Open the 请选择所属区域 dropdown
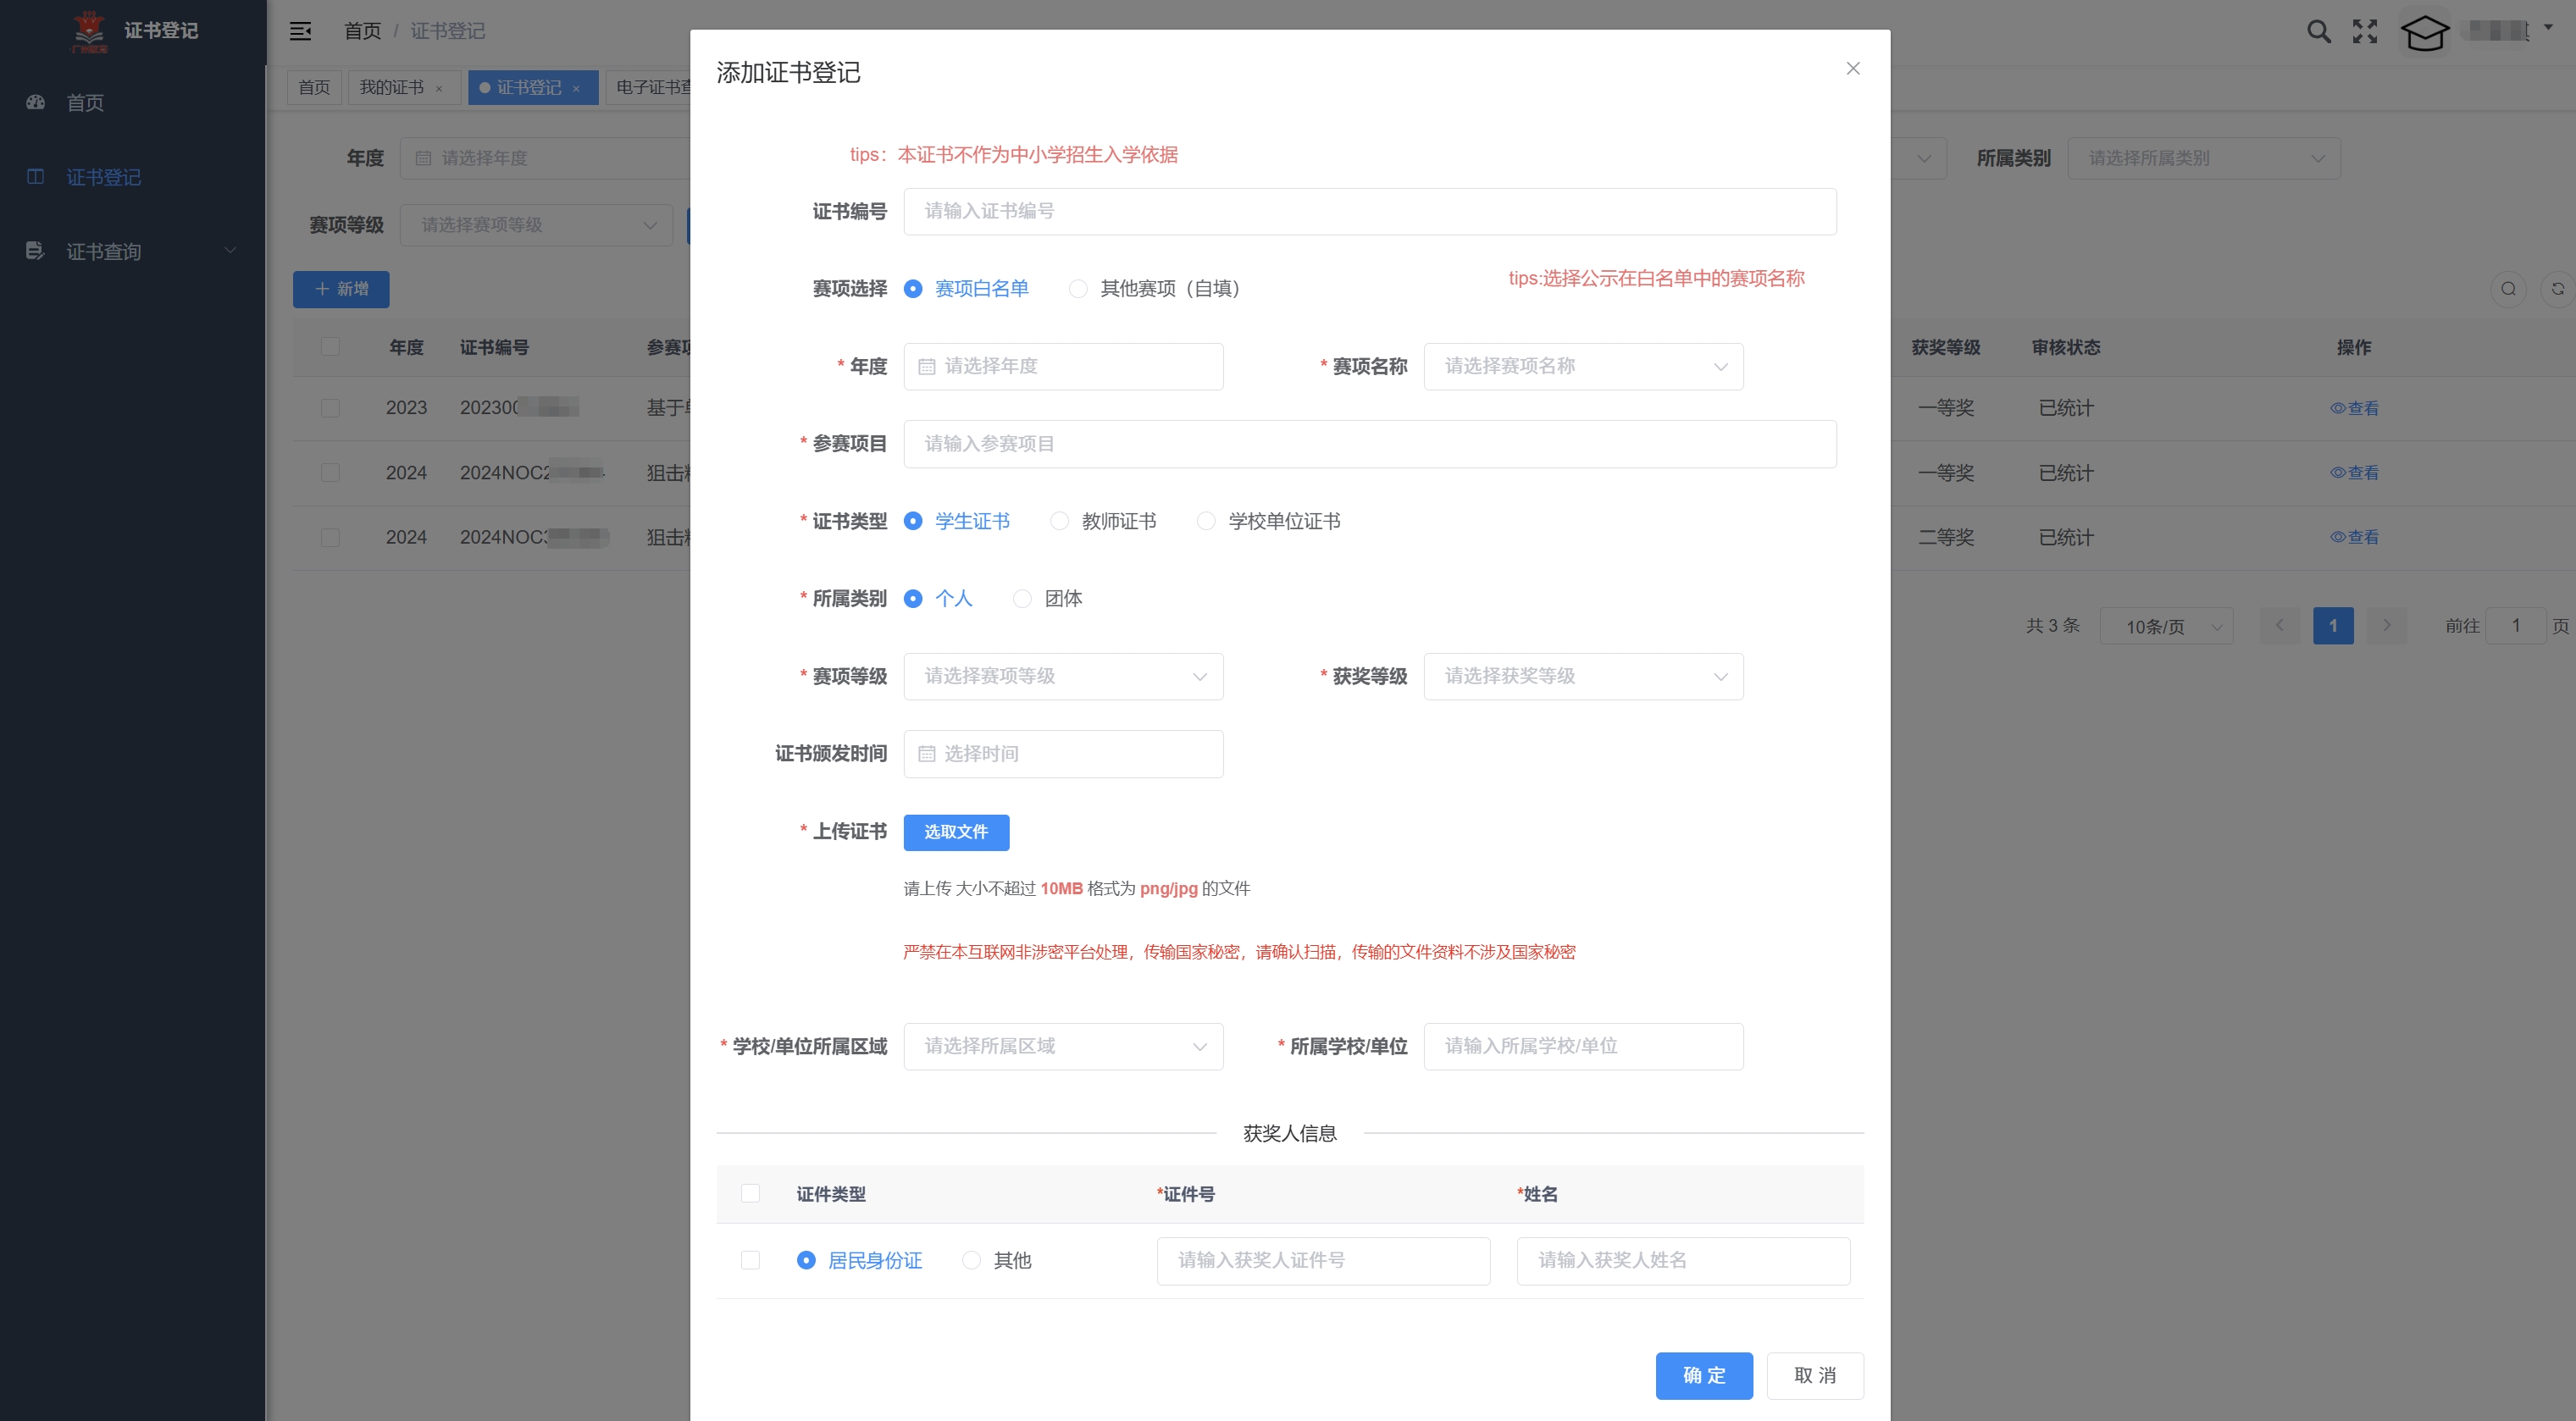Screen dimensions: 2576x1421 pos(1063,1046)
